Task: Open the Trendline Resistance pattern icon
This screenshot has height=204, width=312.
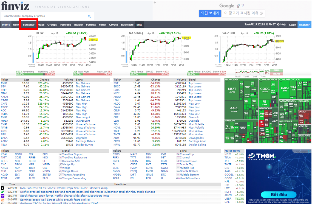Action: 60,158
